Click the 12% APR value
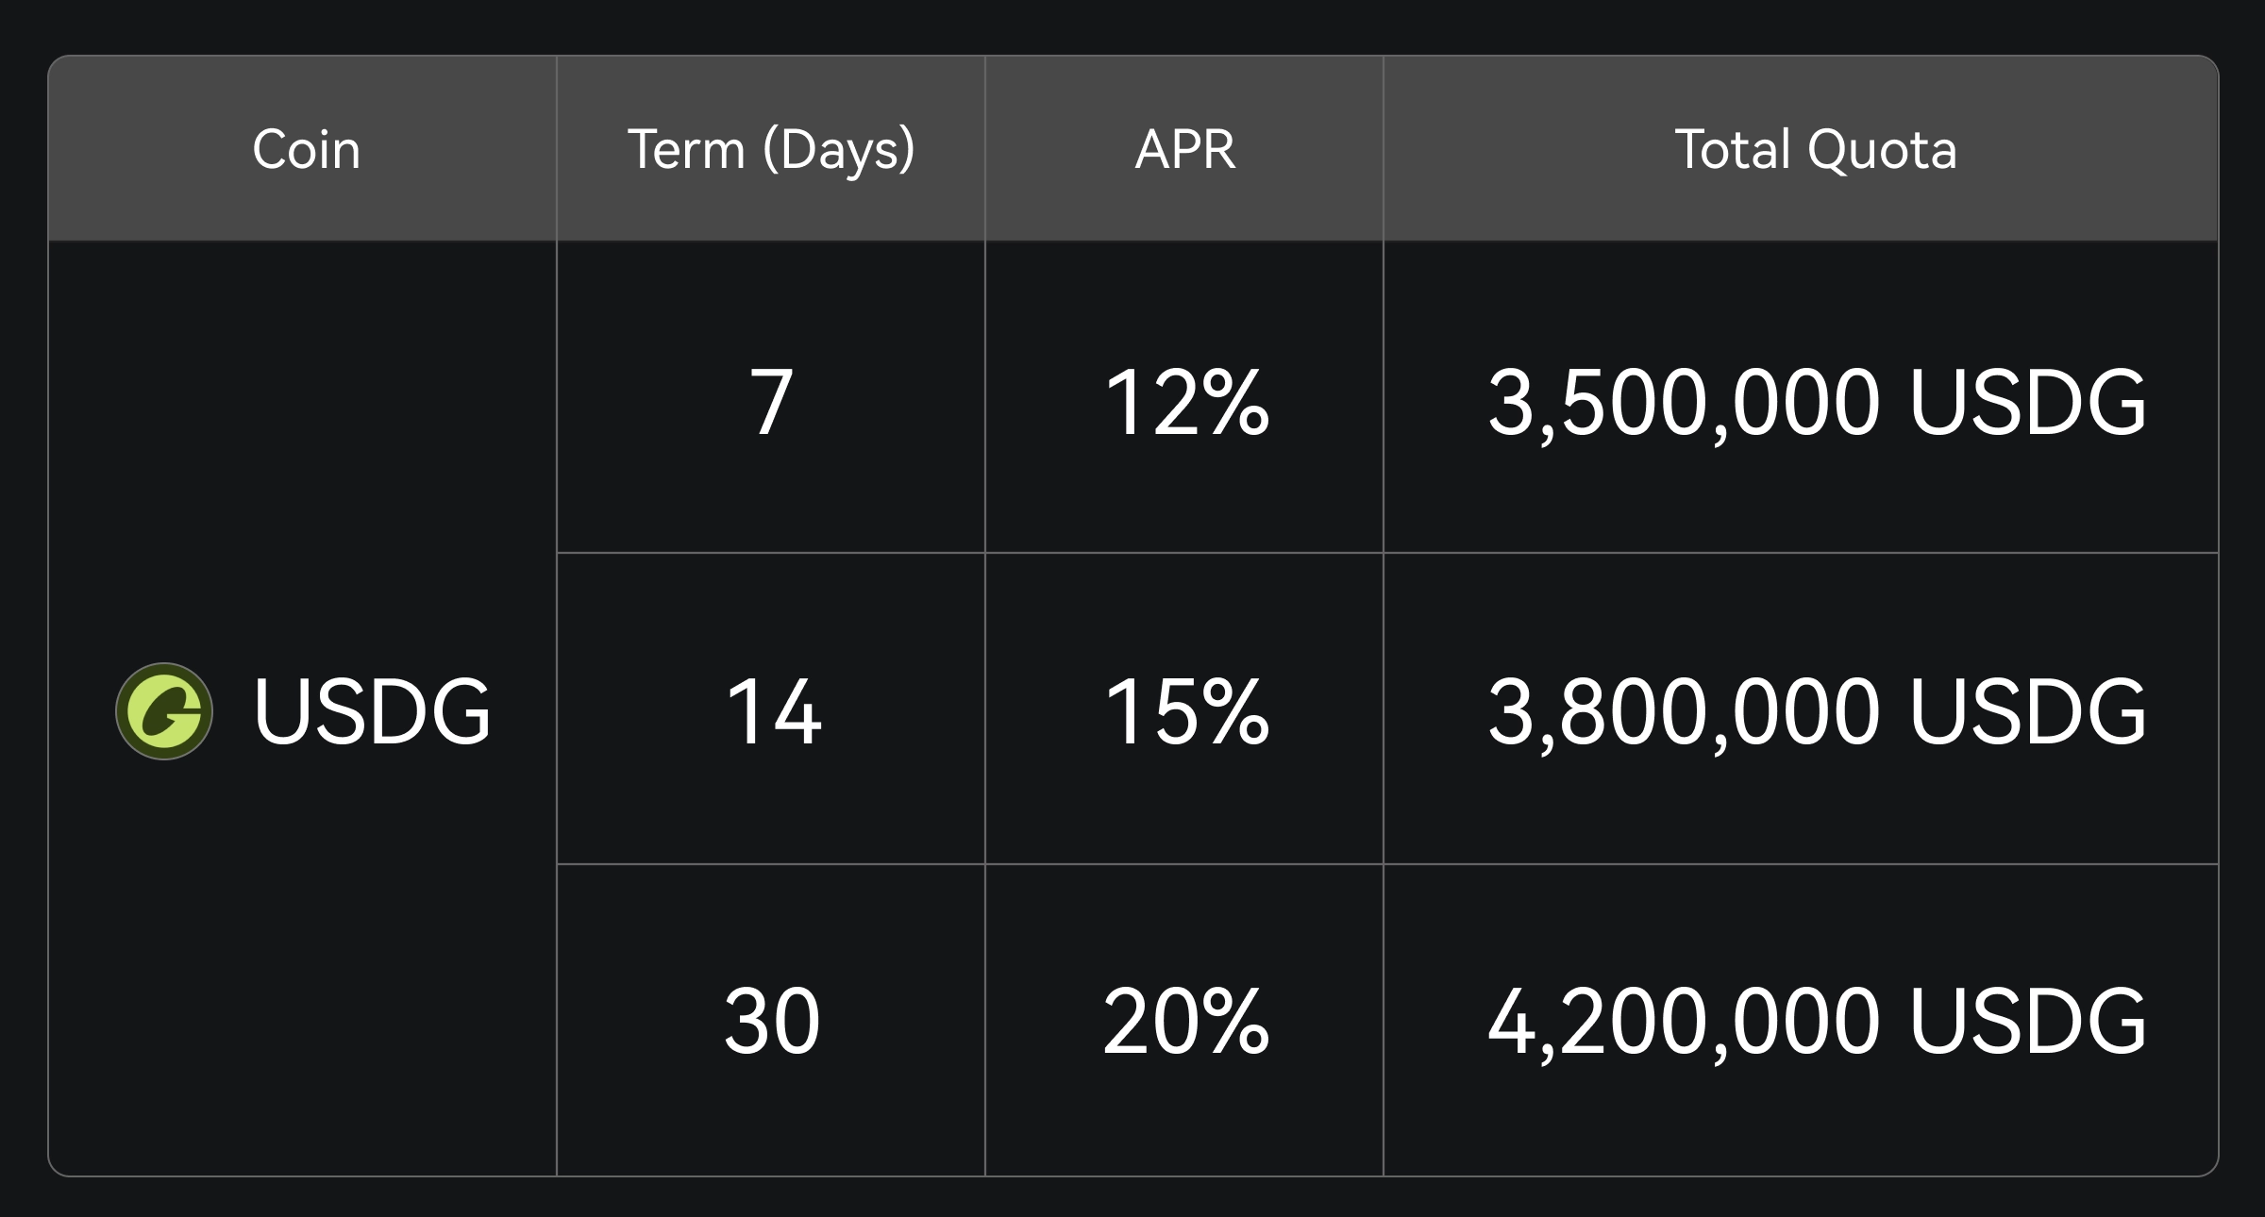 (x=1185, y=402)
